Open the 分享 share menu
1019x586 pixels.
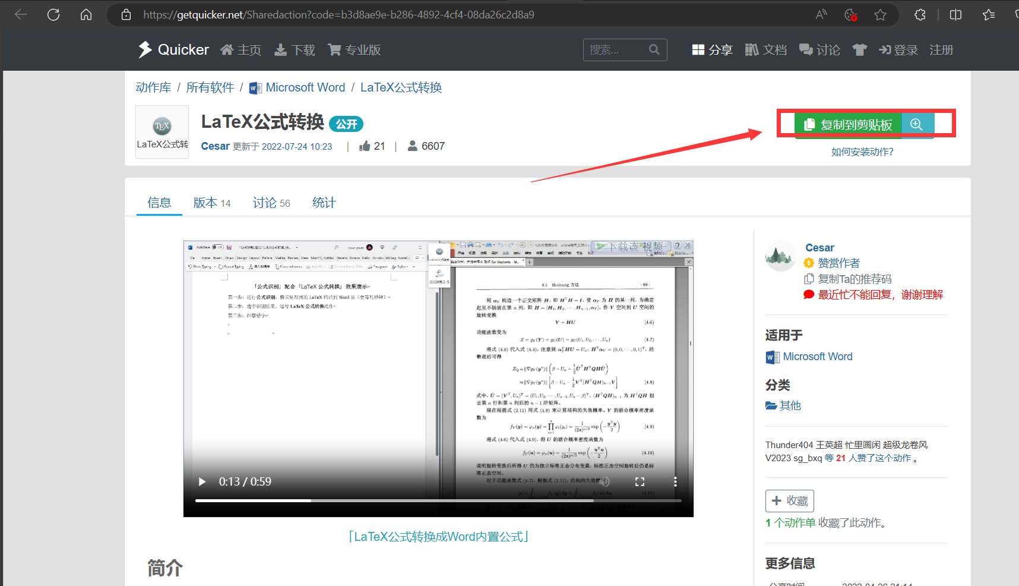point(713,50)
